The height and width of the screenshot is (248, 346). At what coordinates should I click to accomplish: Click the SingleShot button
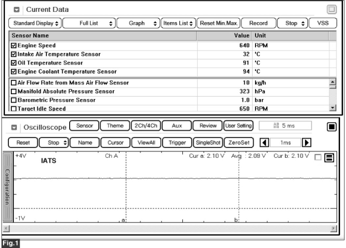click(x=208, y=143)
